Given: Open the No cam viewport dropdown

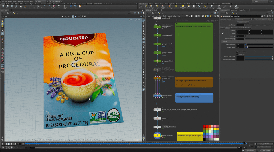Looking at the screenshot, I should coord(138,20).
